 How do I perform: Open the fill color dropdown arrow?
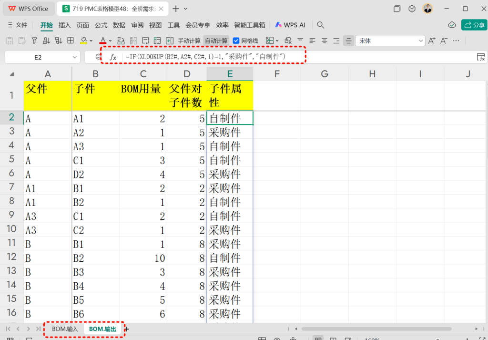(91, 41)
